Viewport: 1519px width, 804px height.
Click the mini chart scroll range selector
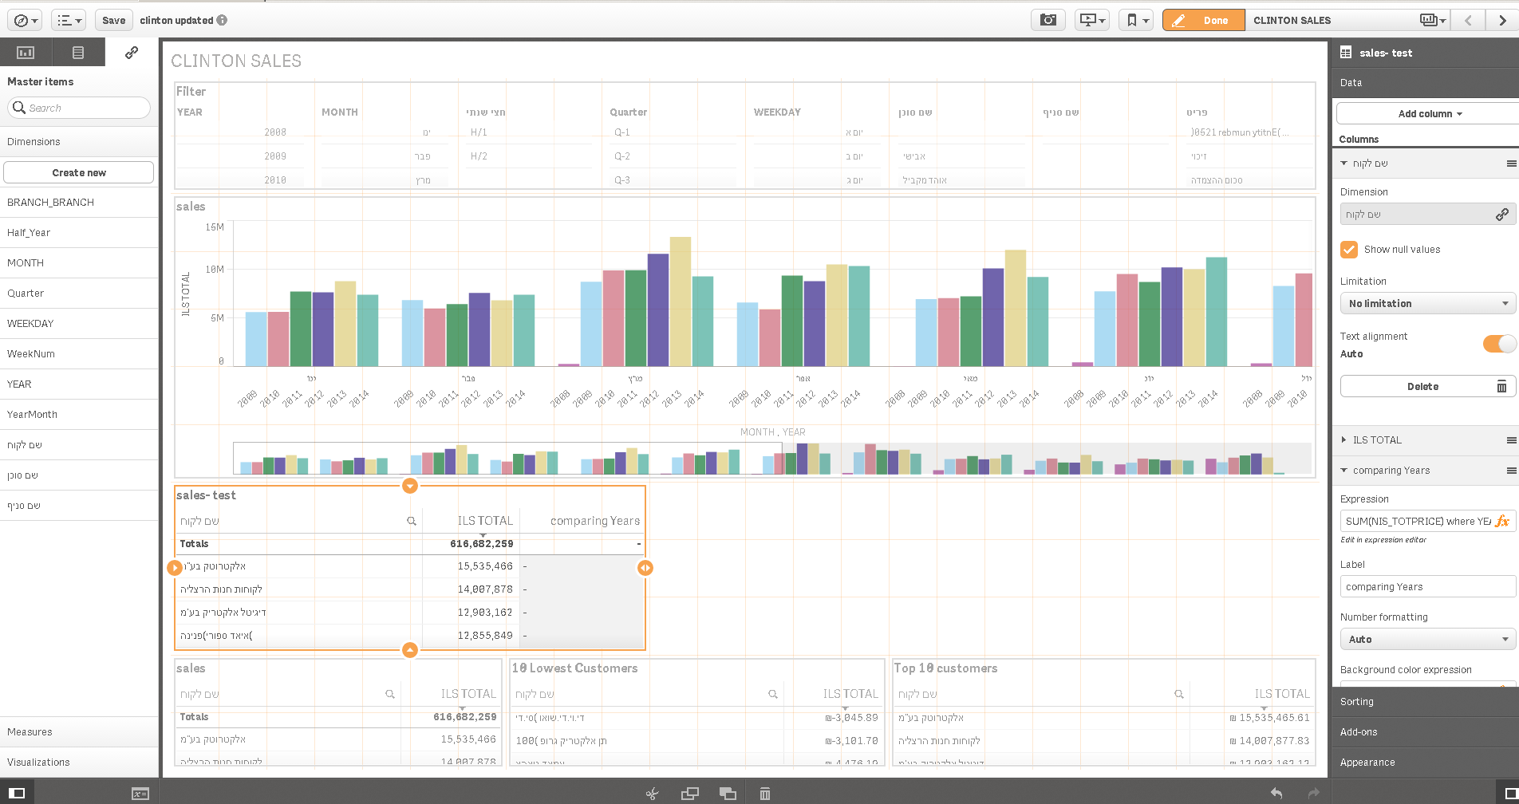[507, 459]
